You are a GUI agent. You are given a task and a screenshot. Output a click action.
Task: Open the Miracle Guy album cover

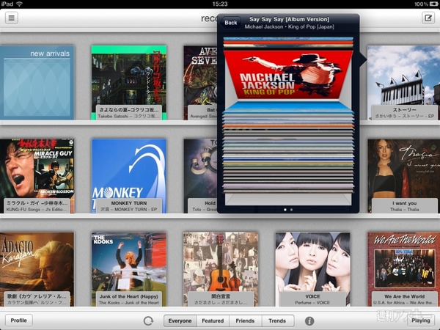coord(37,172)
